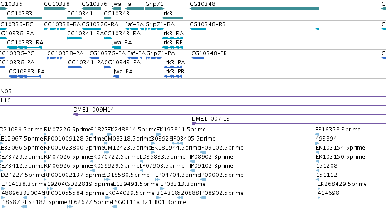
Task: Select the Irk3-RB transcript glyph
Action: tap(173, 47)
